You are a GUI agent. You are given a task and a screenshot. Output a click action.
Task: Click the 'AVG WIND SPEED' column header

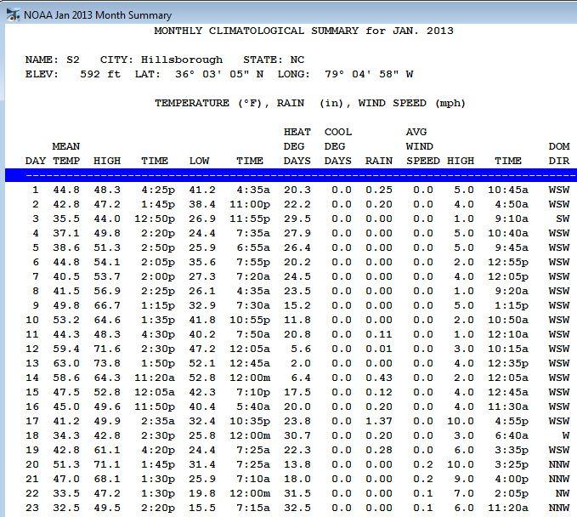[x=423, y=146]
